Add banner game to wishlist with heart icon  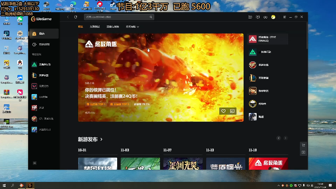pos(223,111)
